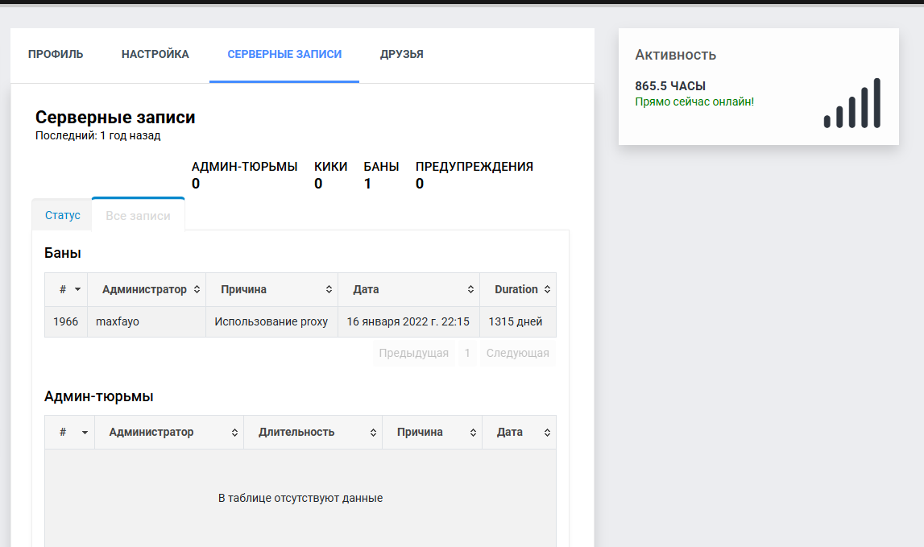Click the 865.5 ЧАСЫ activity value
924x547 pixels.
[x=670, y=86]
